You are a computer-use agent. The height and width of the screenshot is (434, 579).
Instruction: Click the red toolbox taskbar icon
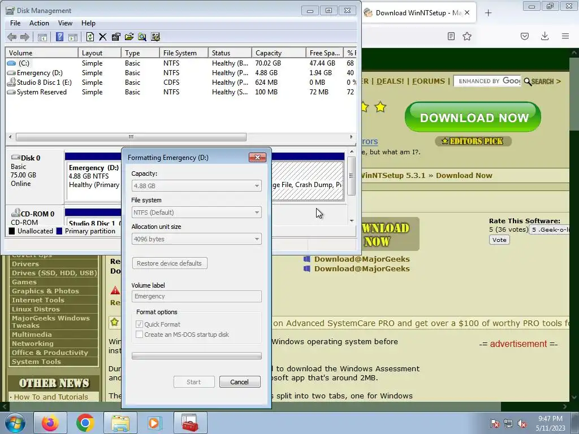190,423
